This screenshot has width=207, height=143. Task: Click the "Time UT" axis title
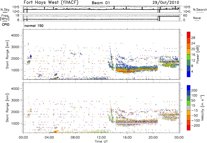(x=101, y=141)
